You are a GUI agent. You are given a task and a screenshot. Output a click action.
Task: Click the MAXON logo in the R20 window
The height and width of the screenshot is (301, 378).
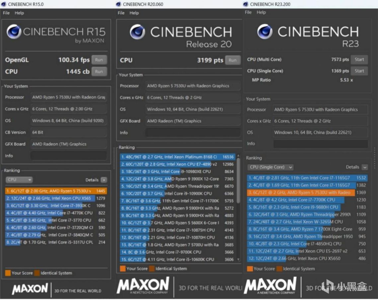click(143, 285)
